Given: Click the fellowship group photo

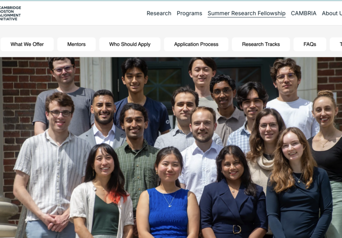Looking at the screenshot, I should click(171, 147).
